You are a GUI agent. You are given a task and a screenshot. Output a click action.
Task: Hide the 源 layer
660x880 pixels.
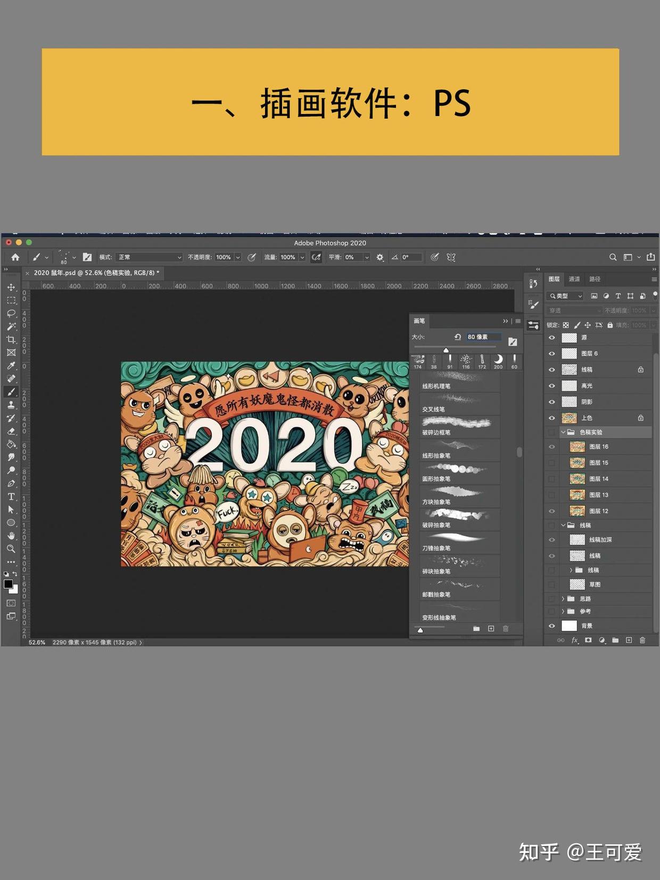pos(551,338)
